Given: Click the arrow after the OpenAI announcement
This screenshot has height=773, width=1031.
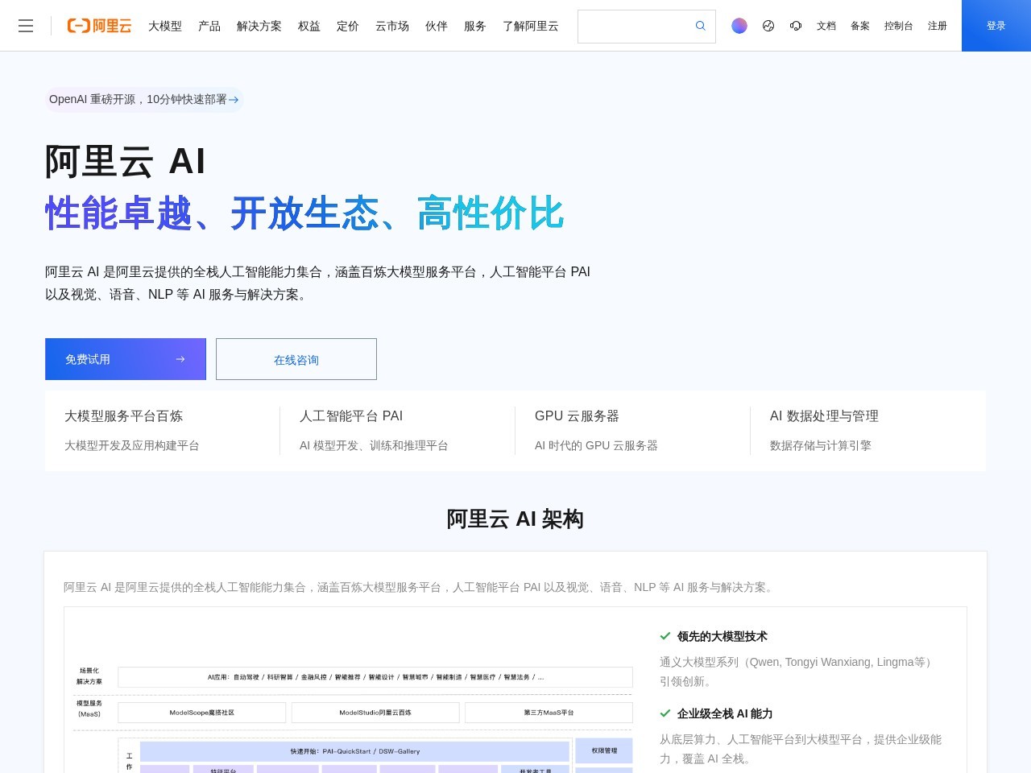Looking at the screenshot, I should tap(234, 100).
